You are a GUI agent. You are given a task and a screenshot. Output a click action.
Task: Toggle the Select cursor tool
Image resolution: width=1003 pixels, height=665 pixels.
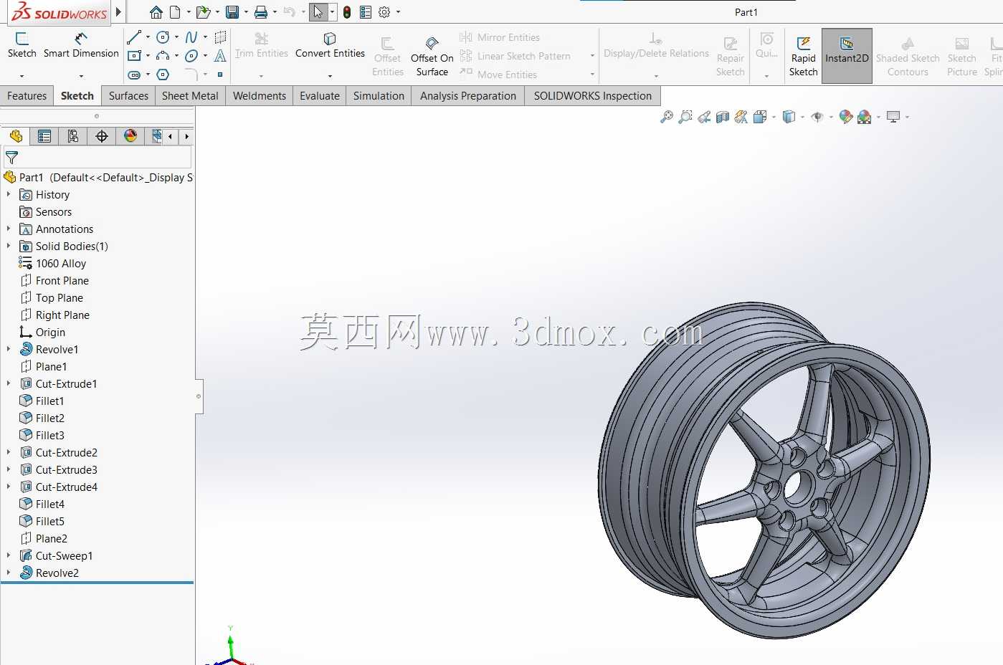(x=318, y=12)
